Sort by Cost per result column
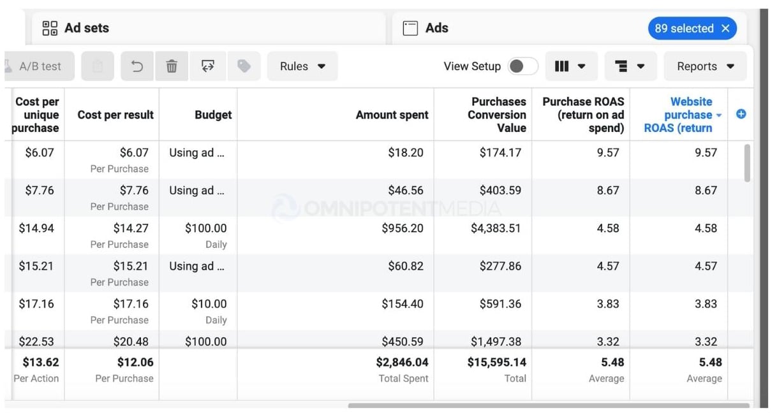This screenshot has height=413, width=777. 115,115
